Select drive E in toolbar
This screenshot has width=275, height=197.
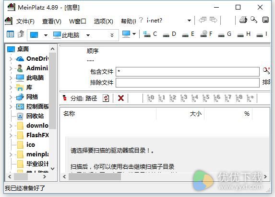coord(188,34)
